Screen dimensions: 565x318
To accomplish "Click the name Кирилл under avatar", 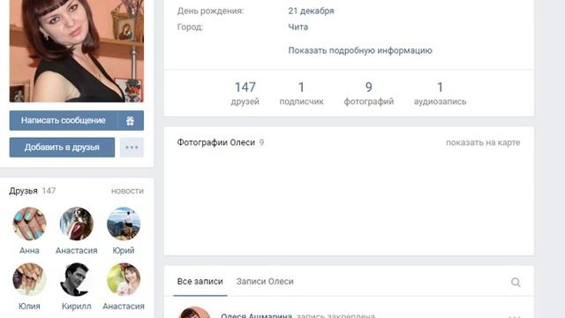I will tap(77, 307).
